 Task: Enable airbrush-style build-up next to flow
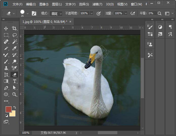point(133,13)
